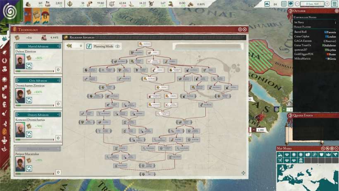The image size is (339, 191).
Task: Open the chat speech-bubble icon
Action: point(291,4)
